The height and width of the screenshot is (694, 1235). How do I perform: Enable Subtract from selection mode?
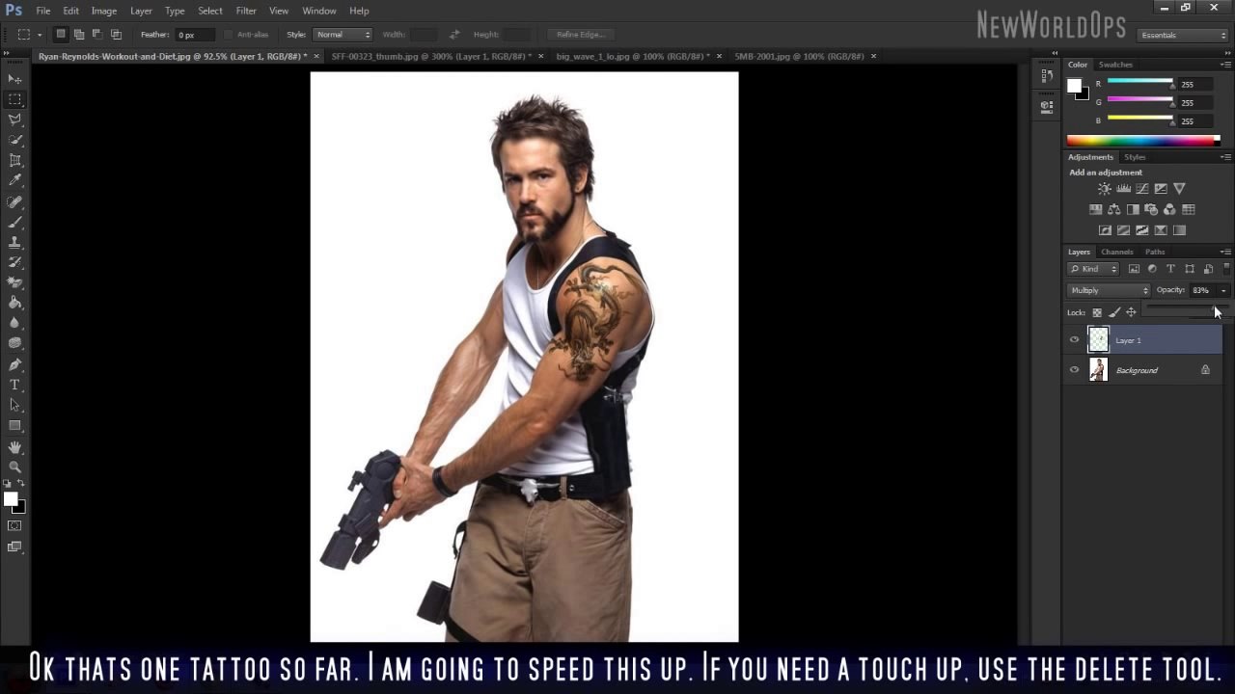tap(96, 35)
